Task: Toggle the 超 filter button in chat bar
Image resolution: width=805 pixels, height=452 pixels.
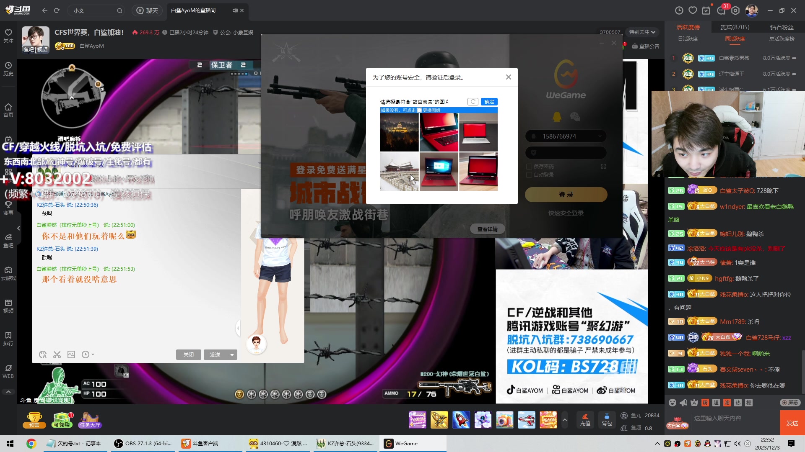Action: [716, 403]
